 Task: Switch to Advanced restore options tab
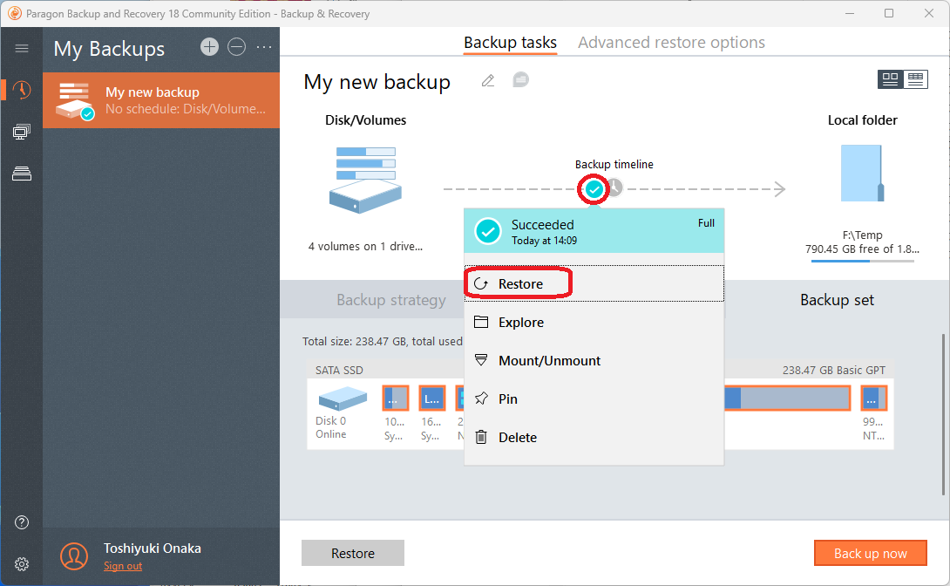tap(671, 43)
